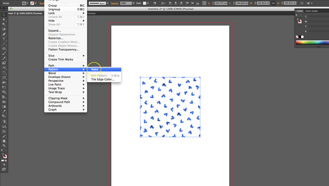This screenshot has width=329, height=186.
Task: Toggle fill/stroke box in the toolbox
Action: tap(4, 156)
